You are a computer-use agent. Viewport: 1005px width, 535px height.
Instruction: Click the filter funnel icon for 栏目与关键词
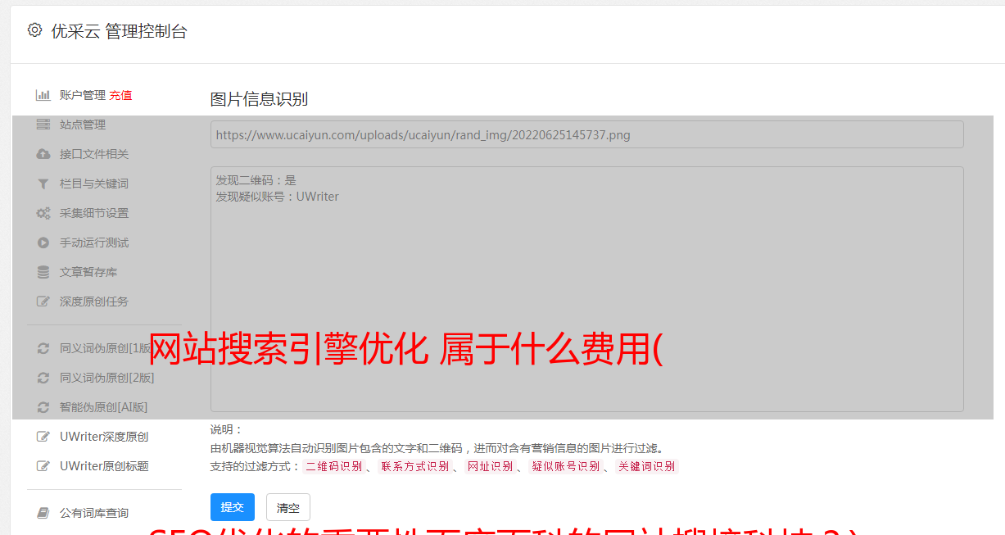43,184
